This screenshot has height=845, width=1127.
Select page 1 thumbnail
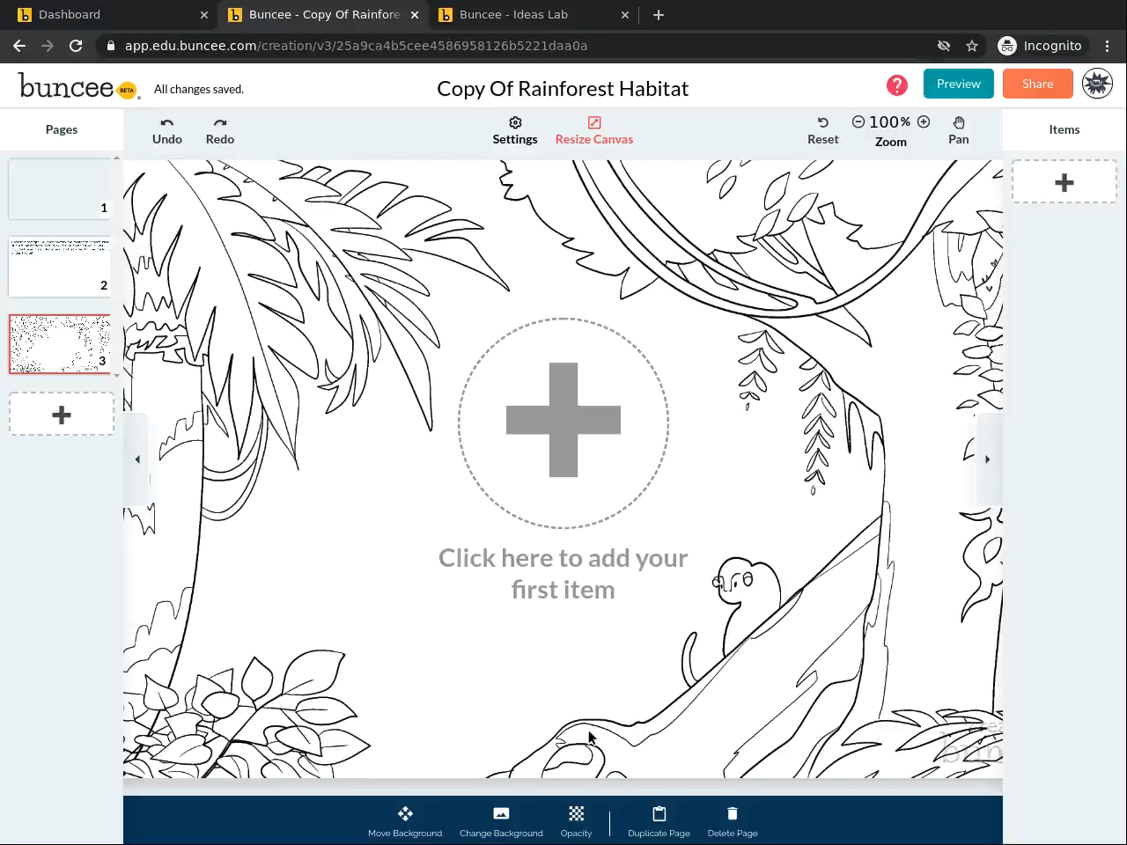tap(60, 189)
